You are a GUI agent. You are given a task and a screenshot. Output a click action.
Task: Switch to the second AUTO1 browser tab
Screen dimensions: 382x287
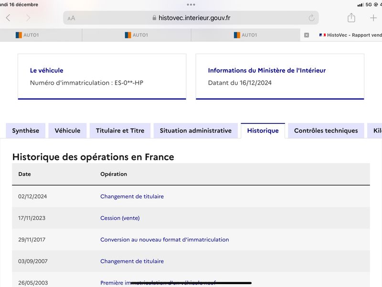[137, 35]
